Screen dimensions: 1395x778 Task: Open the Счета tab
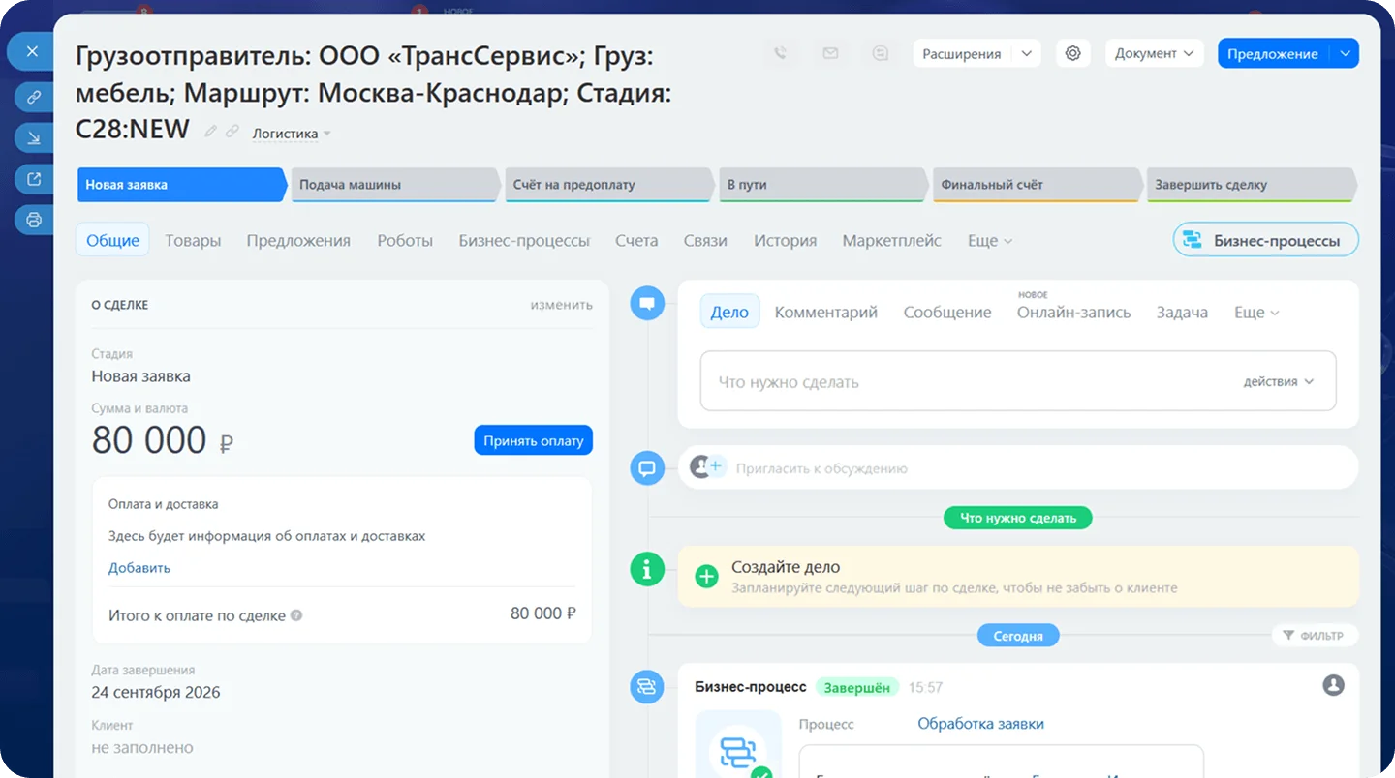click(x=636, y=241)
